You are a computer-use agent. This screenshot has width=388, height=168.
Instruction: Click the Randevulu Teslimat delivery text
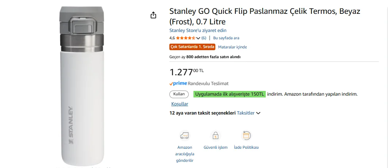[208, 83]
